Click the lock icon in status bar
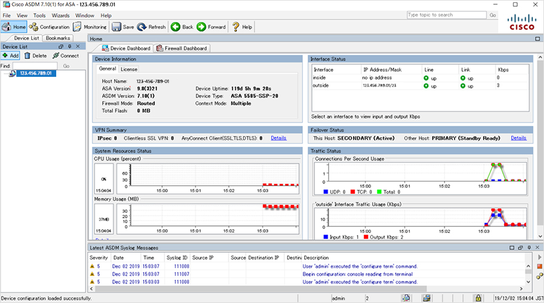Viewport: 544px width, 303px height. 478,298
